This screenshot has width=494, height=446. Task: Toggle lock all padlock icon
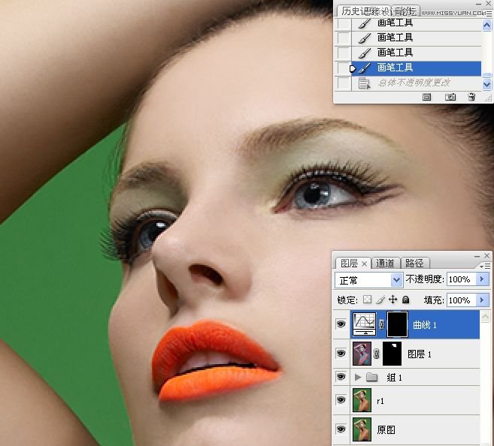pyautogui.click(x=406, y=300)
